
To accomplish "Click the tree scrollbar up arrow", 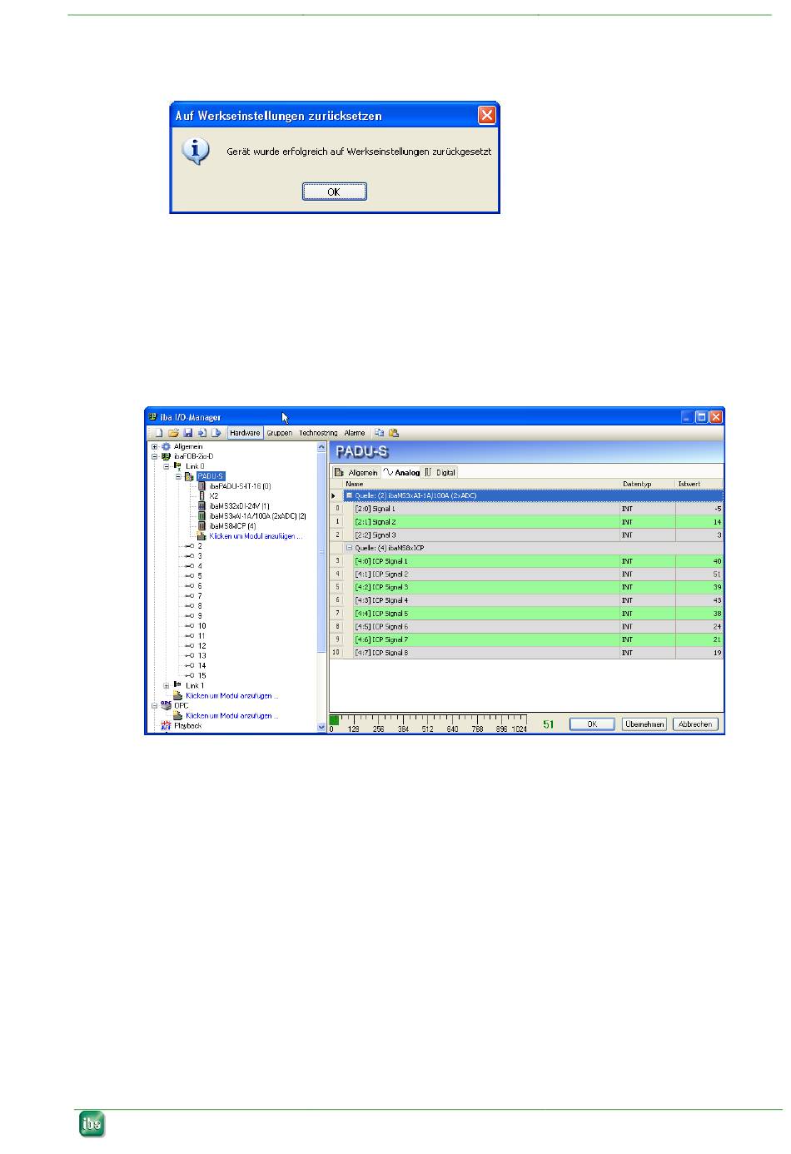I will (322, 447).
